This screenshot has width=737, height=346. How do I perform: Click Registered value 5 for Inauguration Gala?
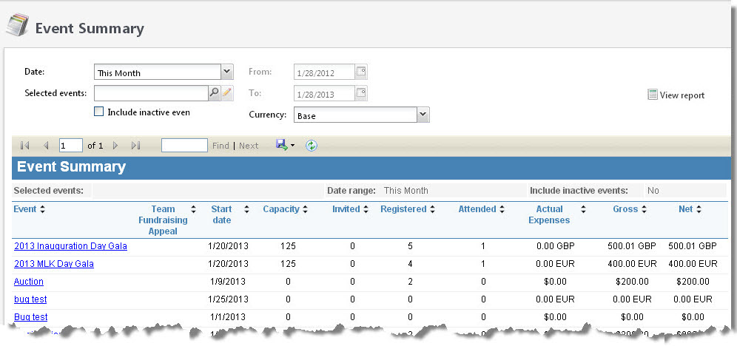(411, 246)
